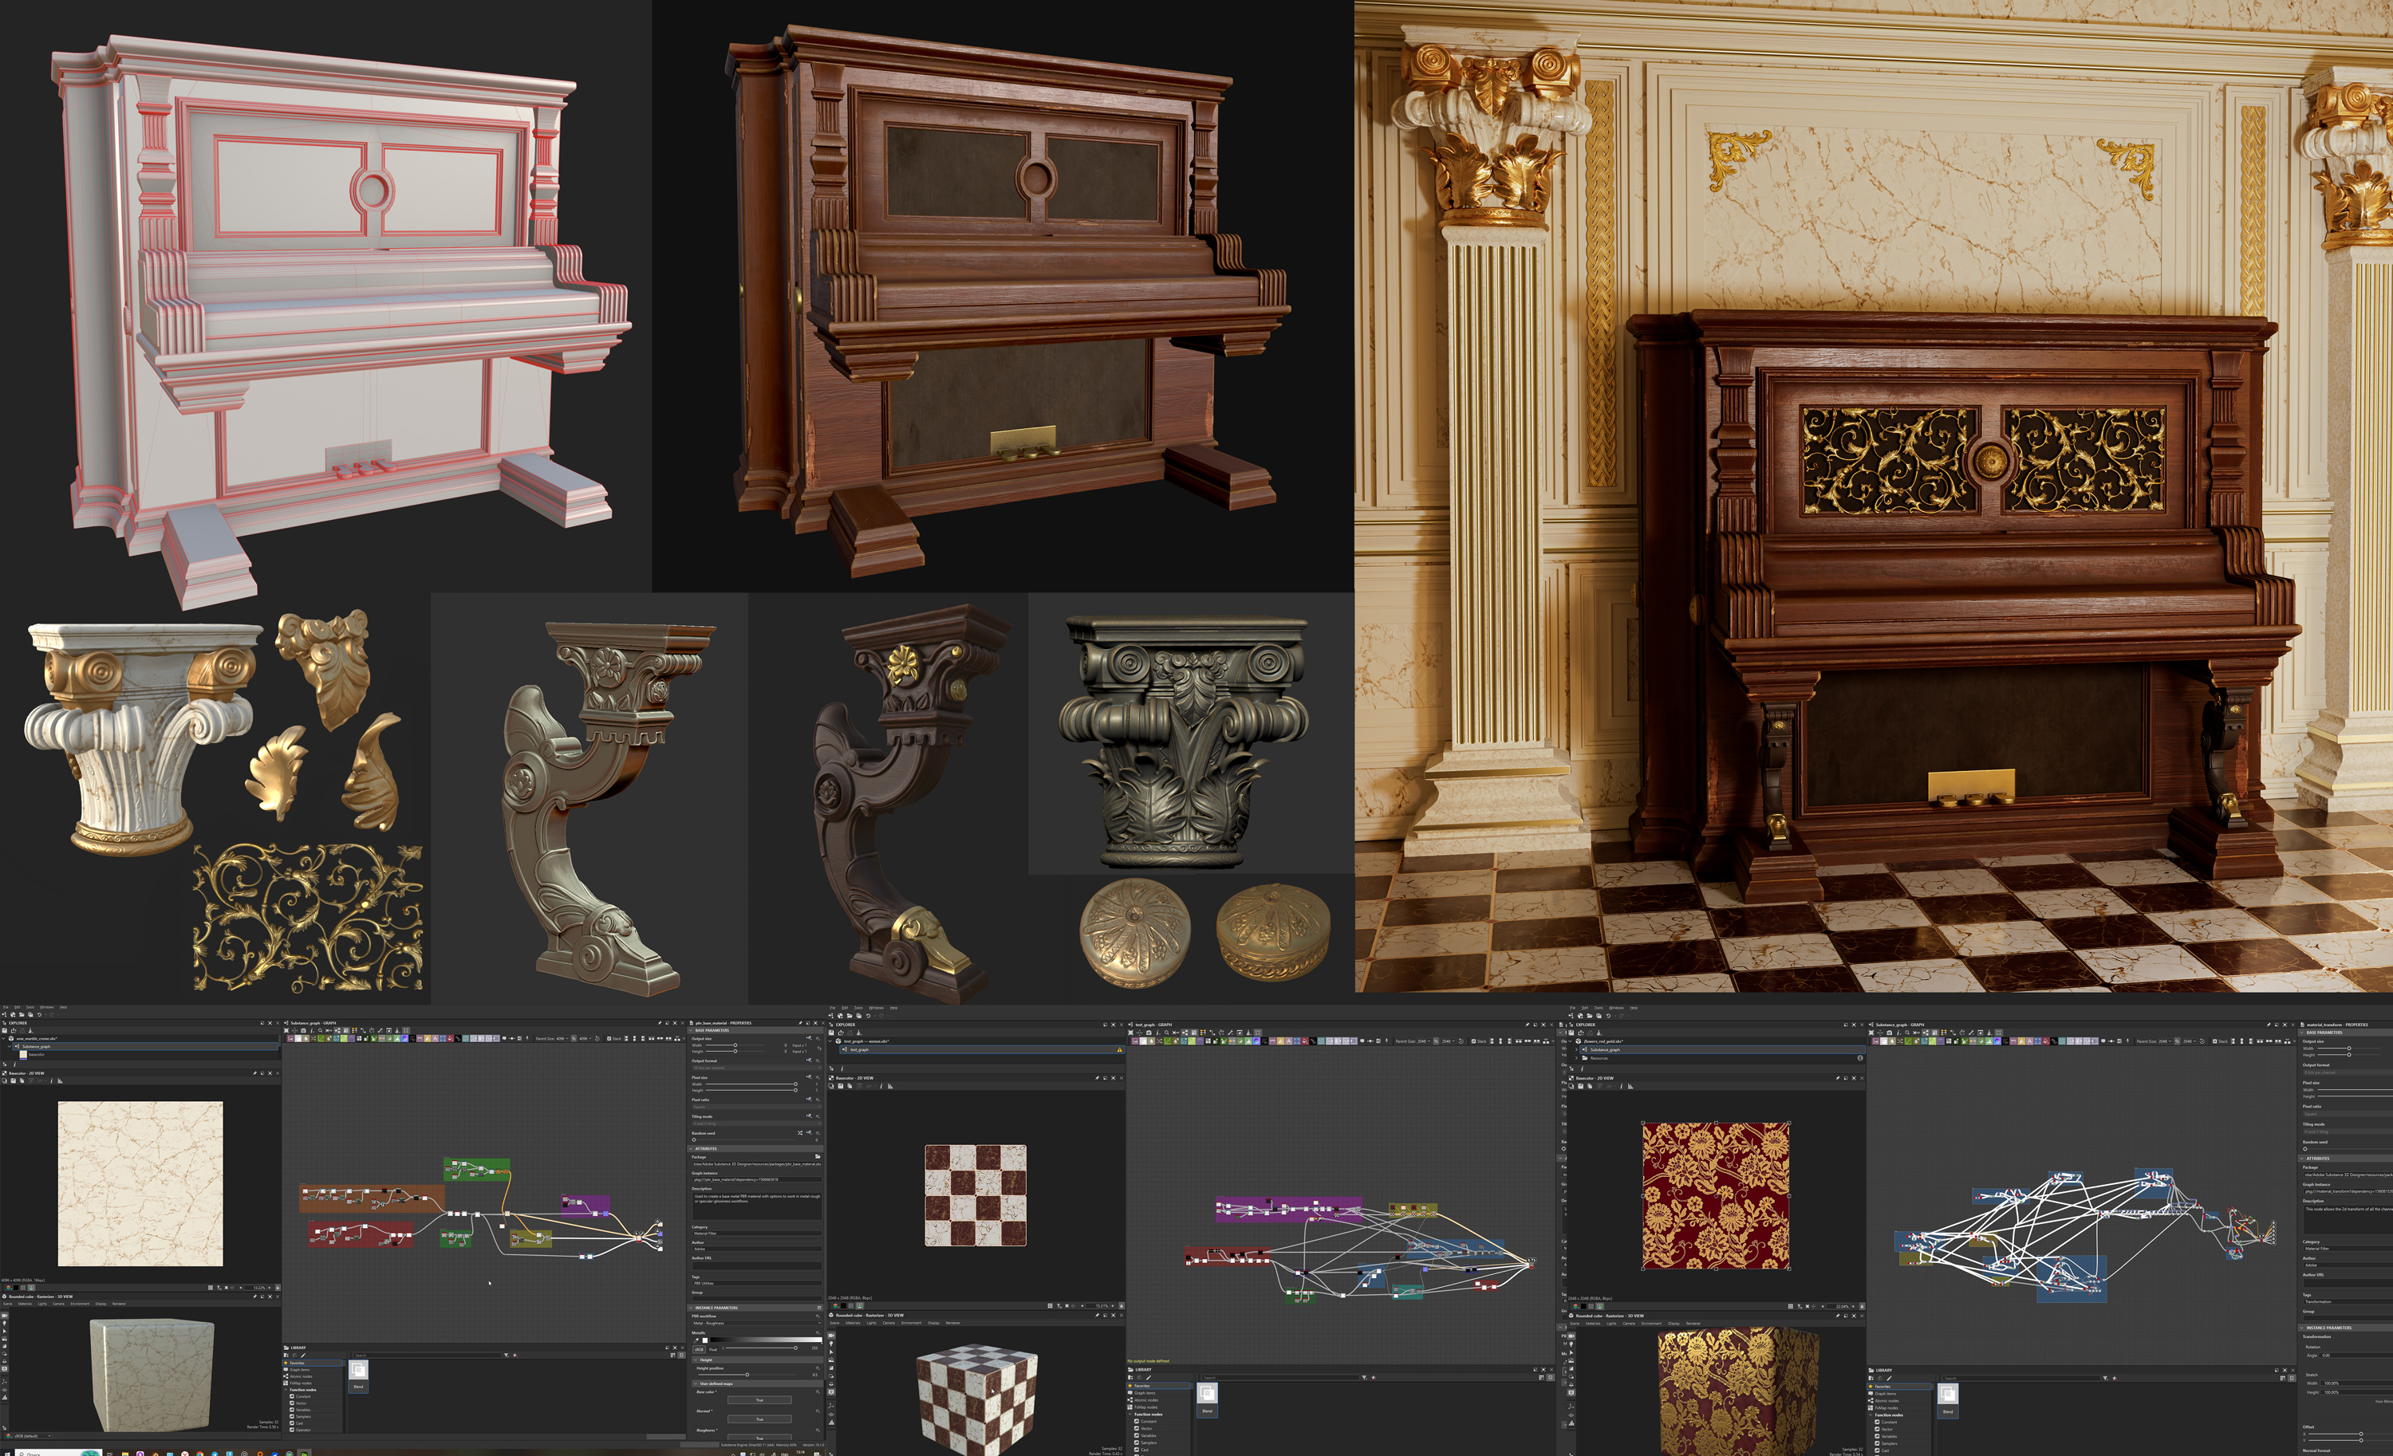The width and height of the screenshot is (2393, 1456).
Task: Open Chrome from the Windows taskbar
Action: [200, 1454]
